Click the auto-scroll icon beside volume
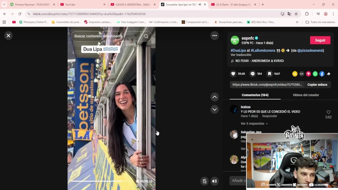The height and width of the screenshot is (190, 338). [x=204, y=181]
